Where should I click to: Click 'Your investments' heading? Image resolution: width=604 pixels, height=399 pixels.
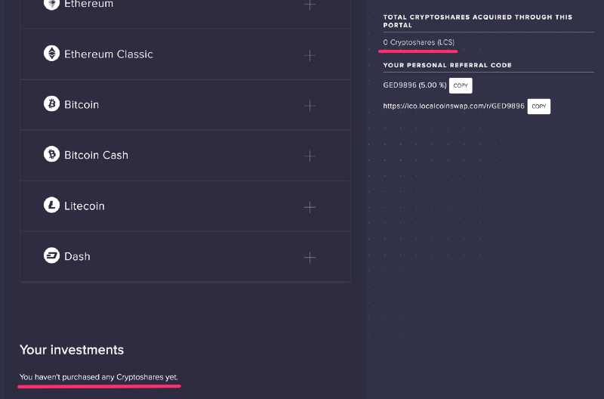pos(72,350)
